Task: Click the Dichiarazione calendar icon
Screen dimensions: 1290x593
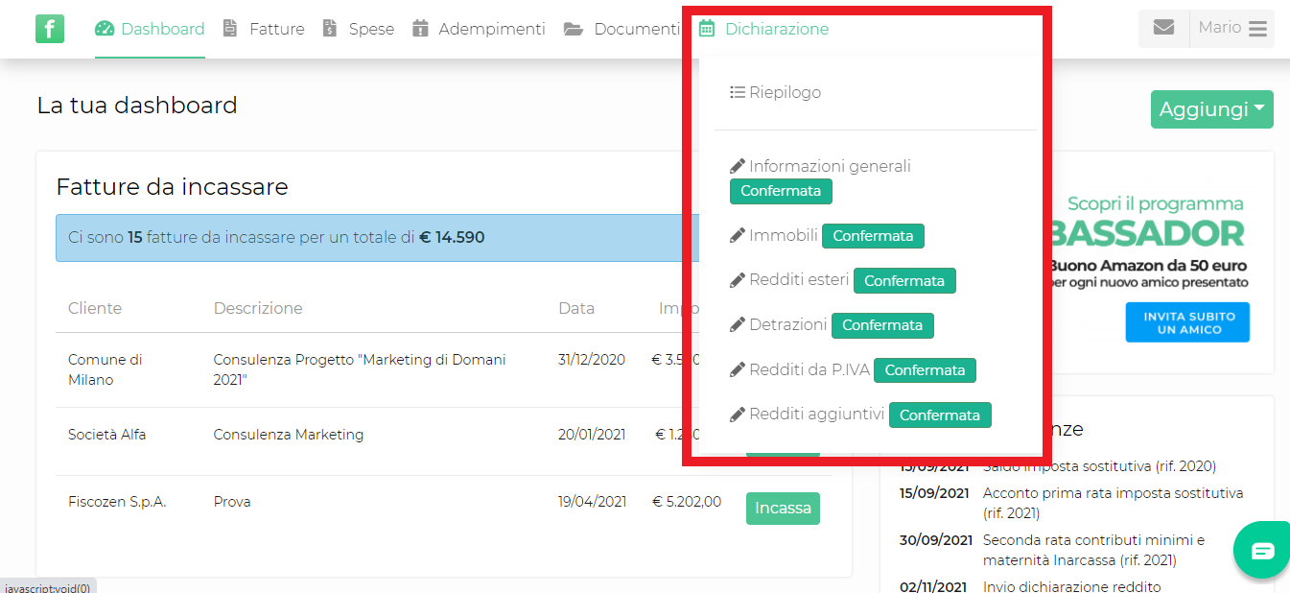Action: point(707,29)
